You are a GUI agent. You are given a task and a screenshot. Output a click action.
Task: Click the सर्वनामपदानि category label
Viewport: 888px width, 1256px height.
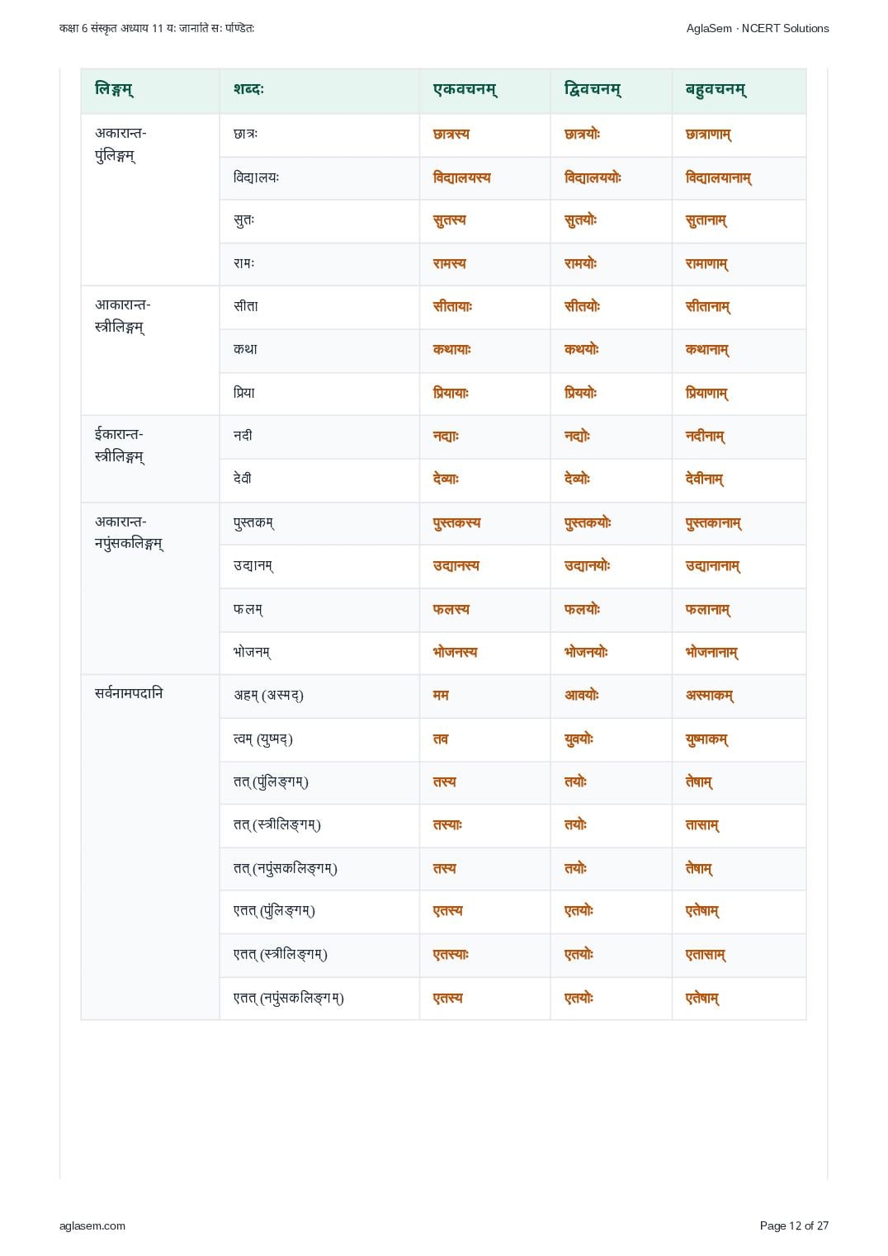[129, 693]
